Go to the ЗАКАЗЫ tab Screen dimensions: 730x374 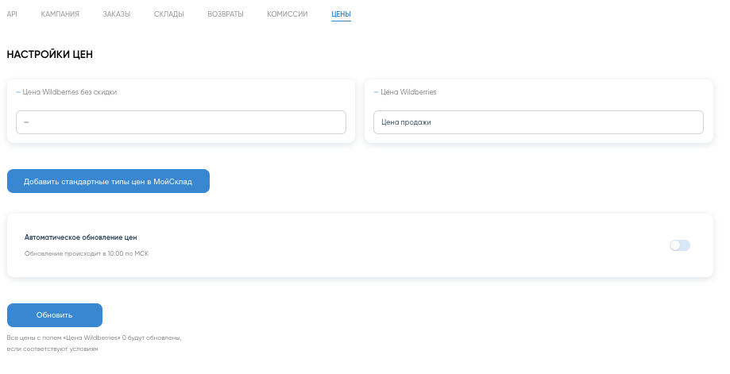point(117,14)
